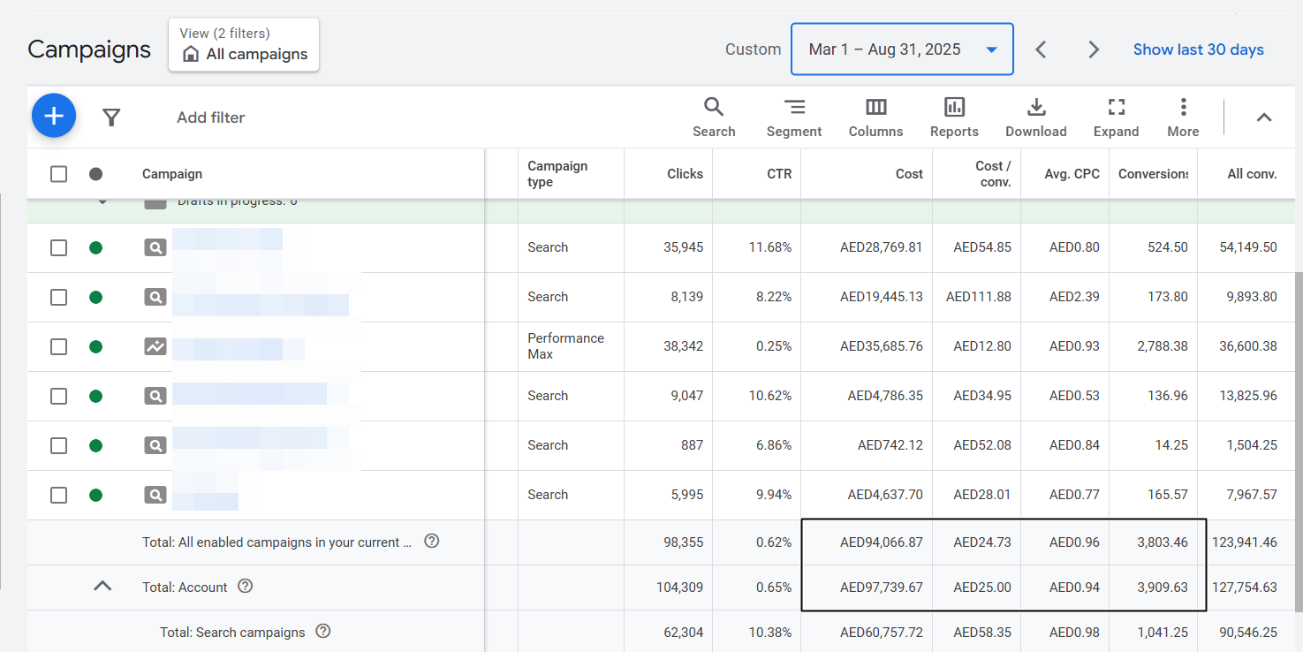
Task: Collapse the chart panel with the up chevron
Action: coord(1264,118)
